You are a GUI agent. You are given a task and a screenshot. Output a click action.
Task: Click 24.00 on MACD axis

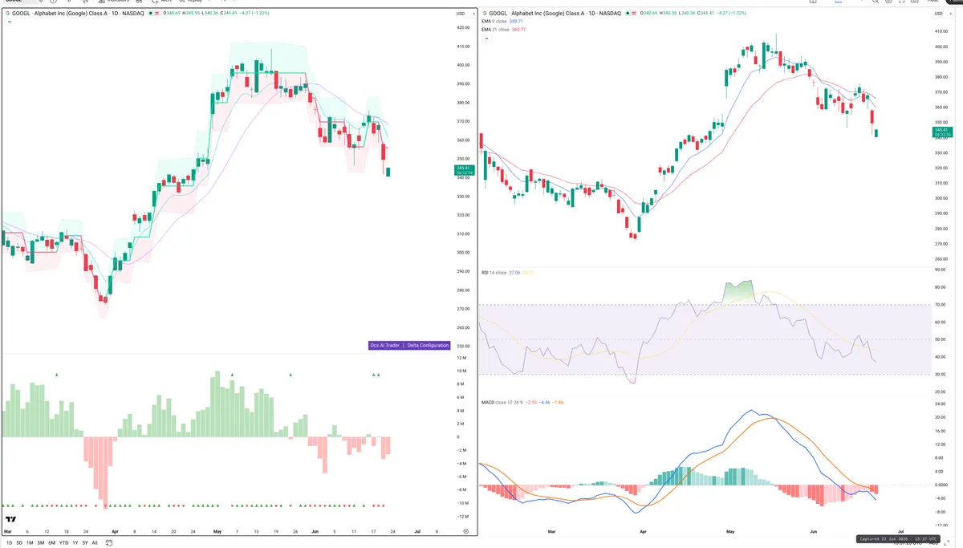(941, 405)
